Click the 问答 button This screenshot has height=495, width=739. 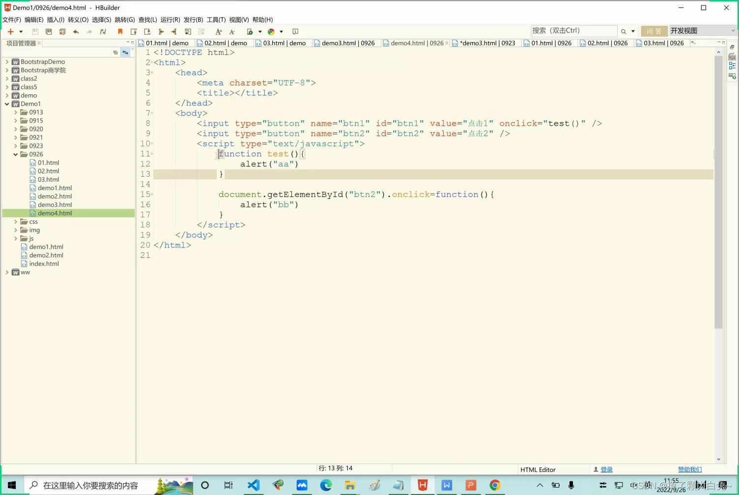tap(654, 31)
